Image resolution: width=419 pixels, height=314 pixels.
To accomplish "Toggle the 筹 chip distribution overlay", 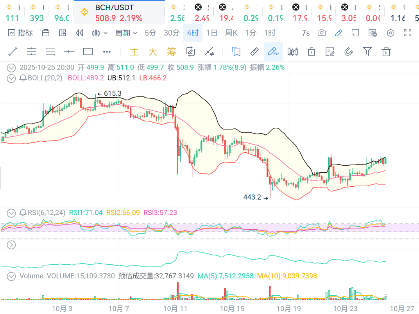I will 171,52.
